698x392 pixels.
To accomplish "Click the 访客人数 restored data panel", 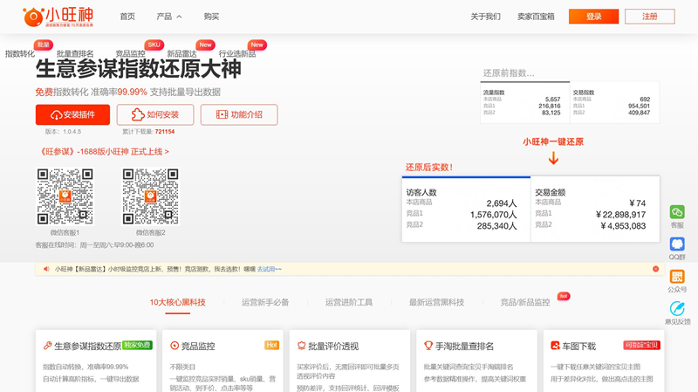I will tap(466, 210).
